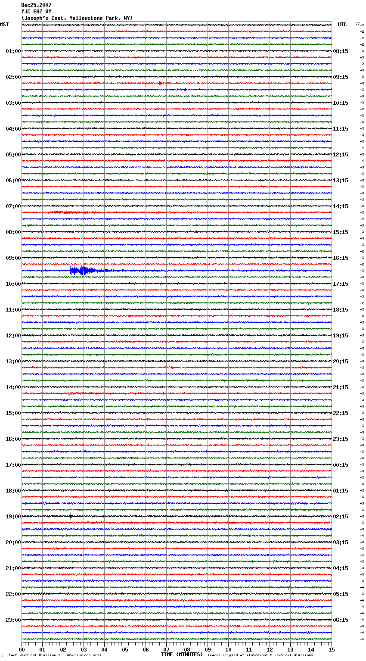
Task: Click minute mark 15 on the bottom axis
Action: click(x=332, y=649)
